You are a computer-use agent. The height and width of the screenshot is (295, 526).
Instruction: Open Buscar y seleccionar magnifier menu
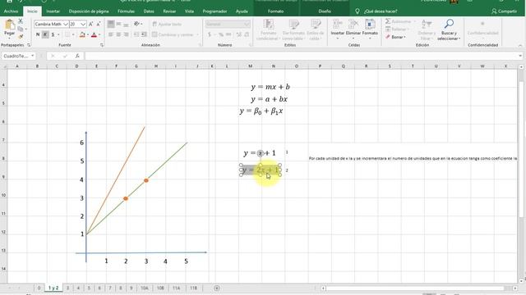449,29
